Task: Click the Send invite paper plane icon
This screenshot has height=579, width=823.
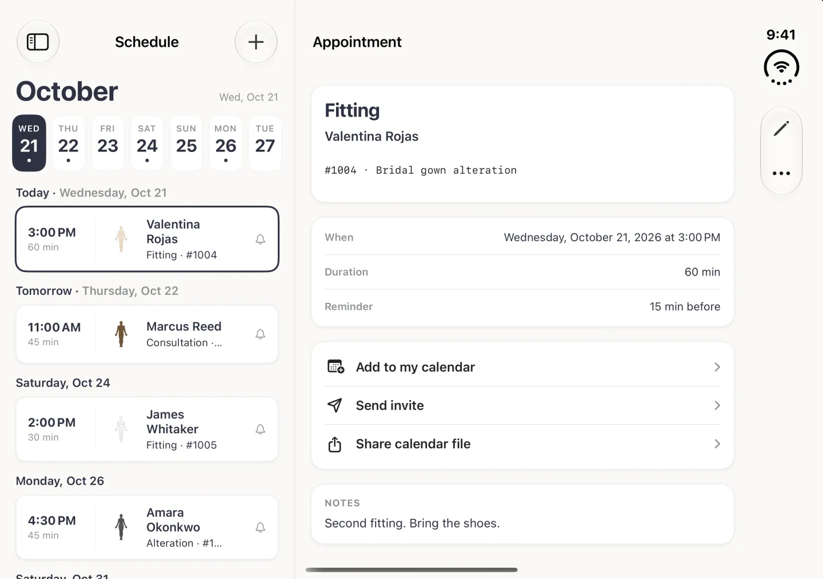Action: pos(335,405)
